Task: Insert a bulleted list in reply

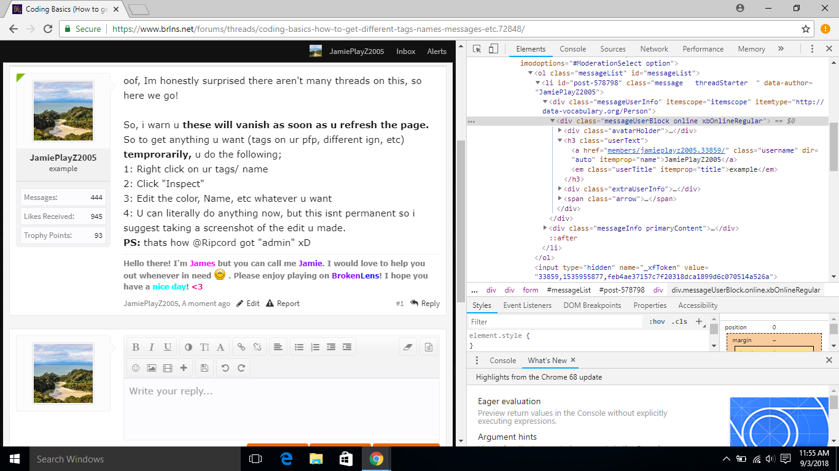Action: (299, 347)
